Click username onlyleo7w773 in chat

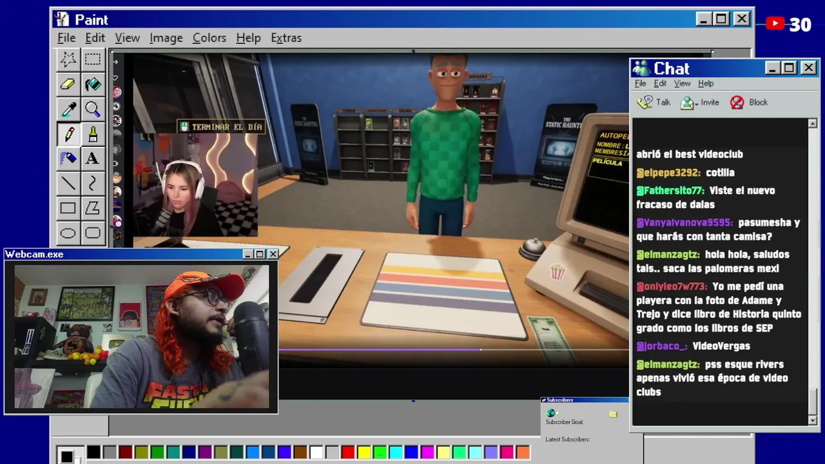coord(672,287)
